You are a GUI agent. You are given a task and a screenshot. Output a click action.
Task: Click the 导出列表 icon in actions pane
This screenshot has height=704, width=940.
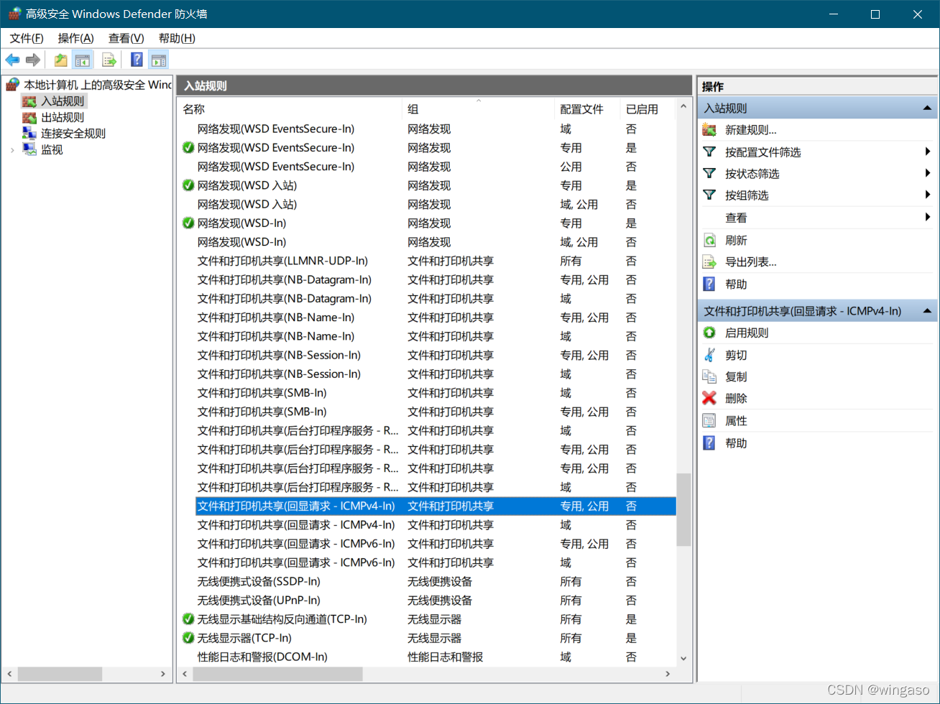click(x=709, y=262)
